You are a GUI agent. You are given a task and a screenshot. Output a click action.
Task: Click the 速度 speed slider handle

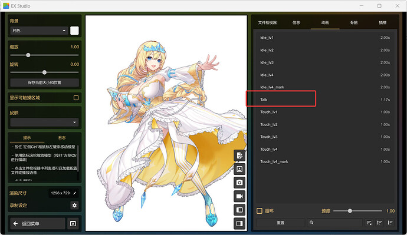[x=350, y=211]
